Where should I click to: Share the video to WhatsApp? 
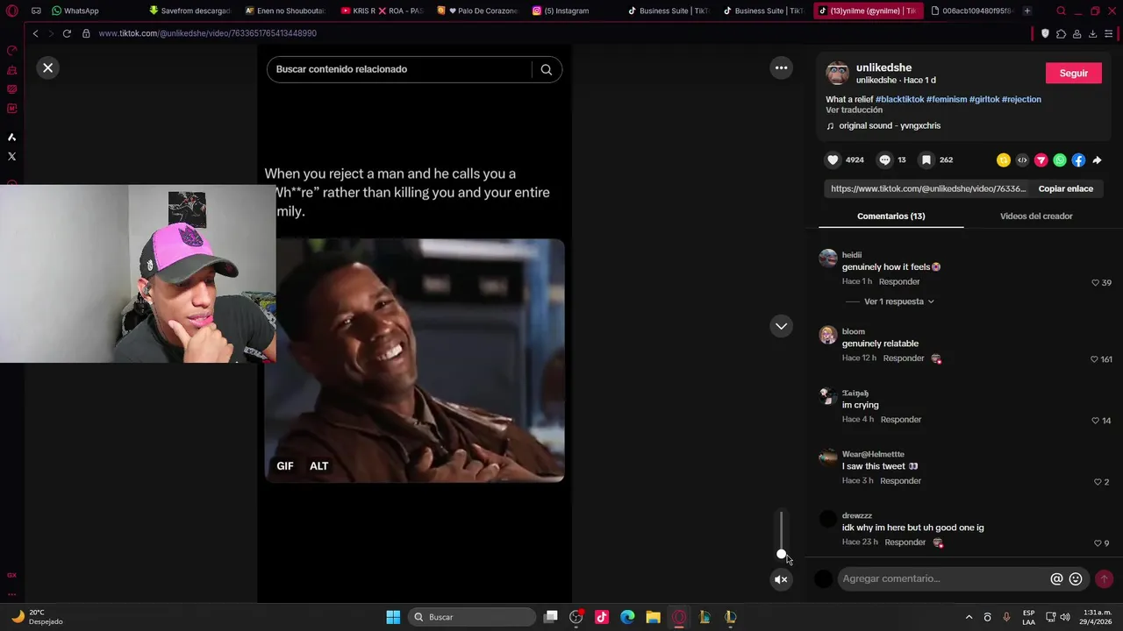[1060, 160]
